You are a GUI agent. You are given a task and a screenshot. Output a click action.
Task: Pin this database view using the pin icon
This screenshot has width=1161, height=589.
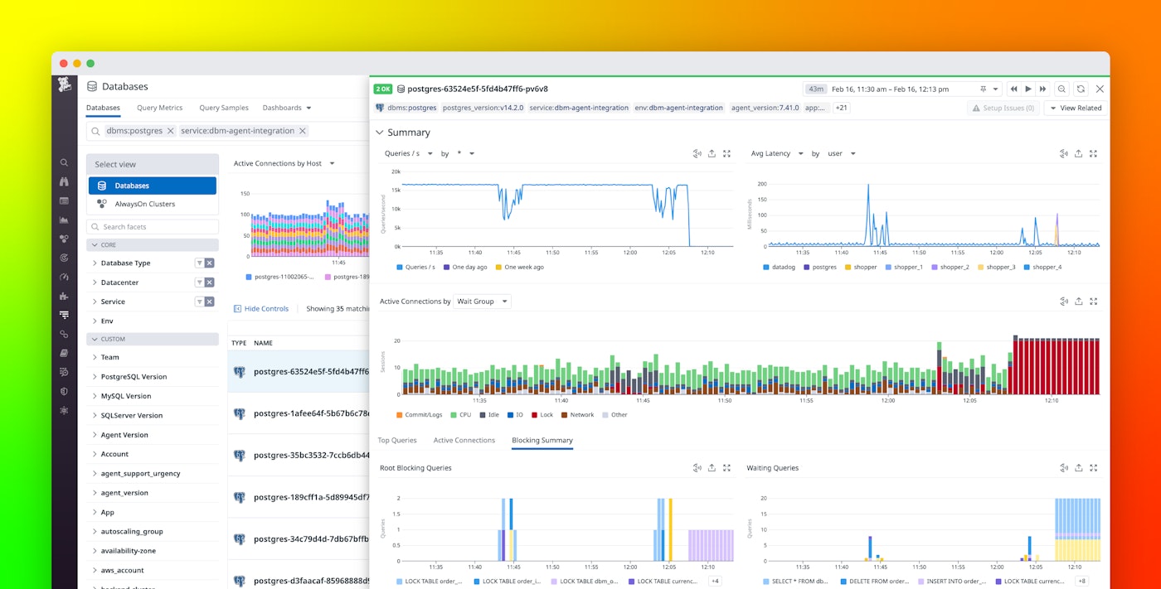click(984, 89)
